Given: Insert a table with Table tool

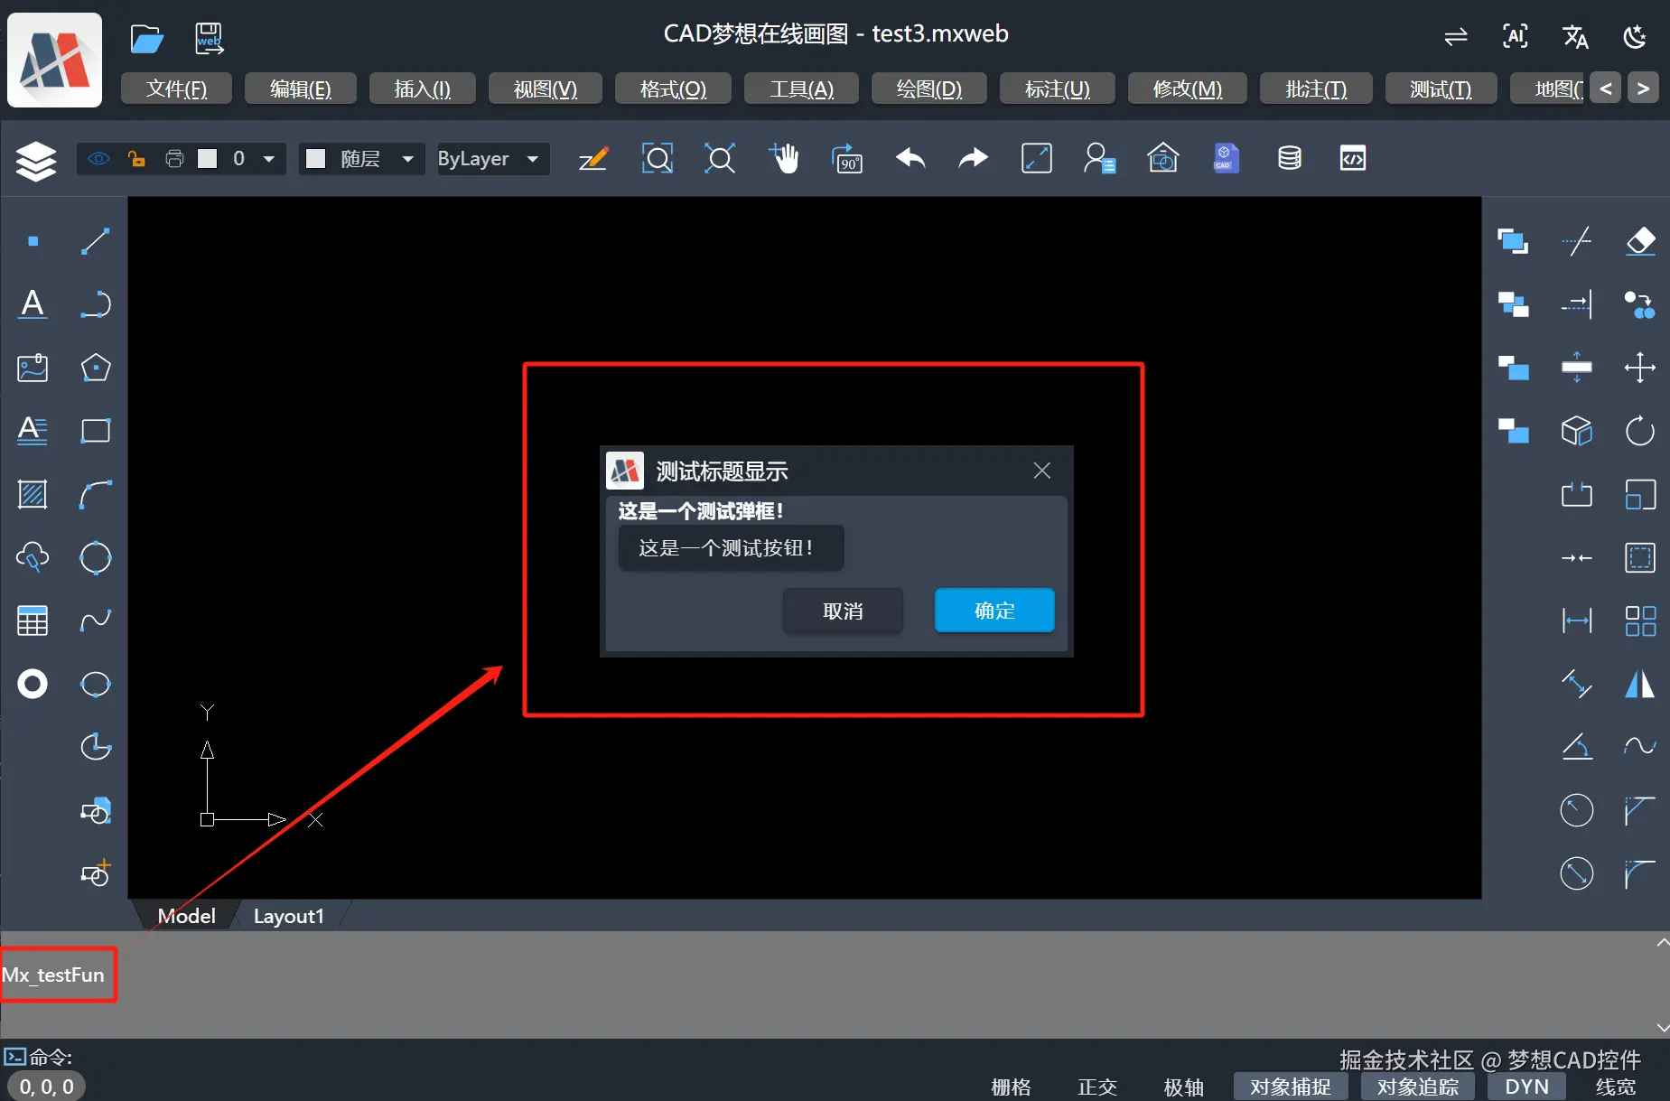Looking at the screenshot, I should tap(33, 620).
